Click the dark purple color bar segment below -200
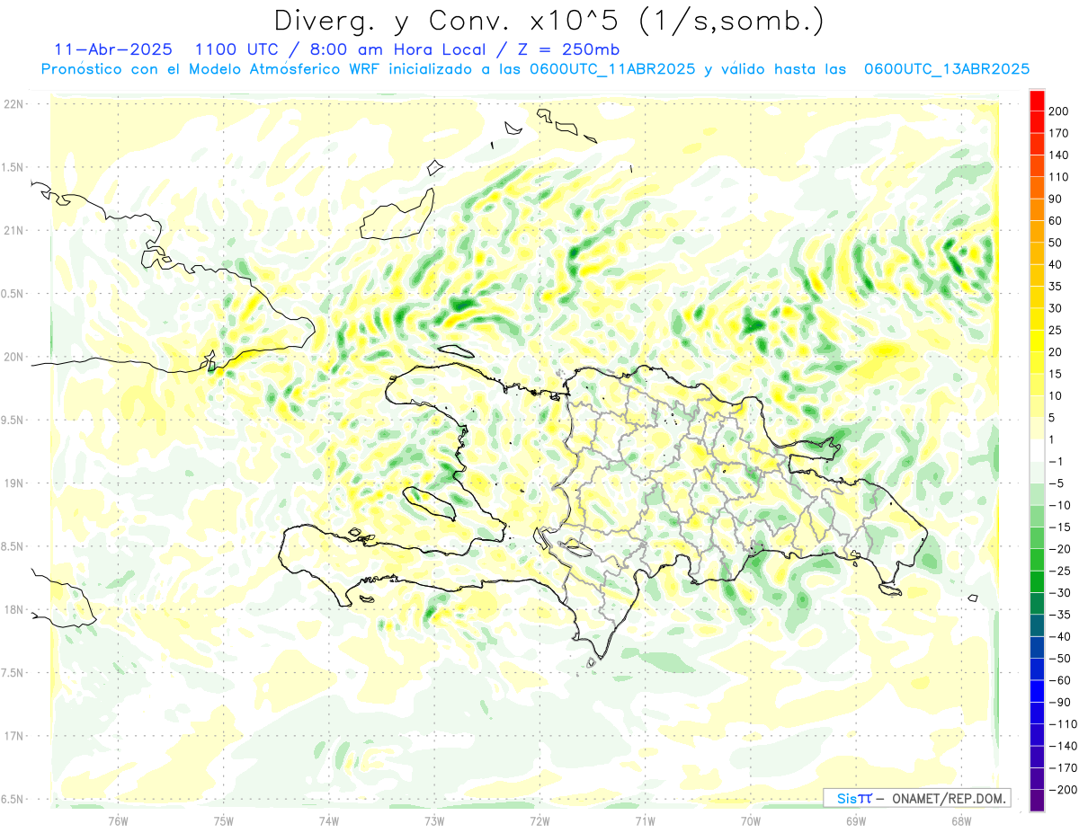 [x=1037, y=801]
